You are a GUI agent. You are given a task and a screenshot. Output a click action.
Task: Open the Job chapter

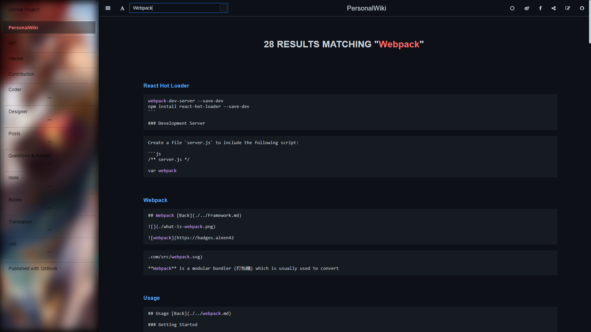(13, 244)
